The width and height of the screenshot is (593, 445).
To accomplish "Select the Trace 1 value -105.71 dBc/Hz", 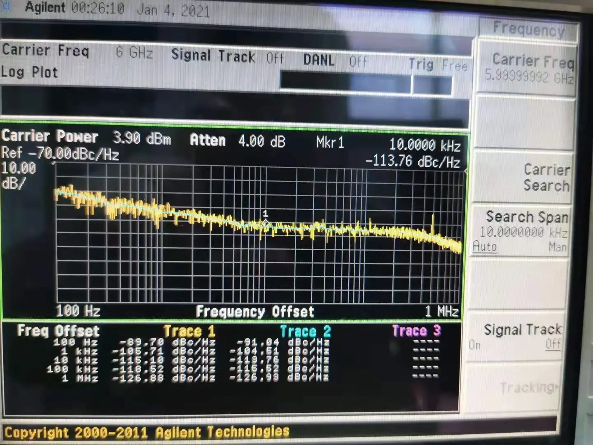I will tap(164, 351).
